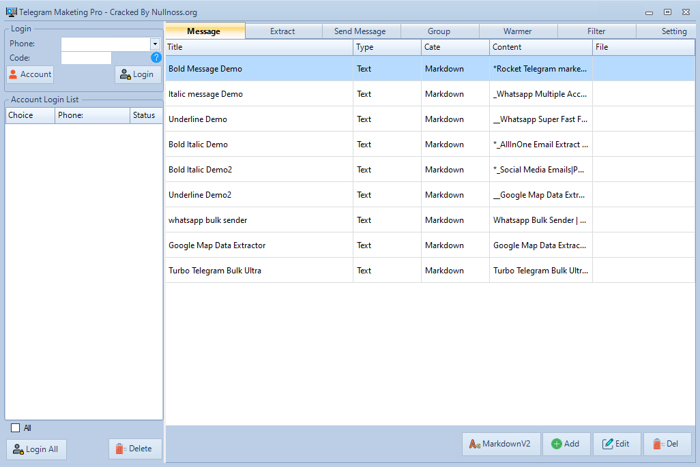This screenshot has height=467, width=700.
Task: Maximize the application window
Action: 667,12
